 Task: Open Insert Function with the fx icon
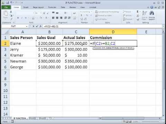(x=40, y=27)
